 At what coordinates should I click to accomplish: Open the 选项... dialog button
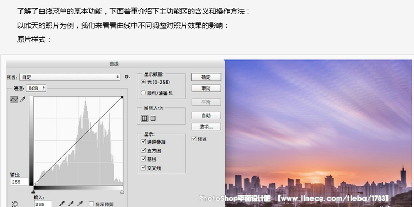206,127
